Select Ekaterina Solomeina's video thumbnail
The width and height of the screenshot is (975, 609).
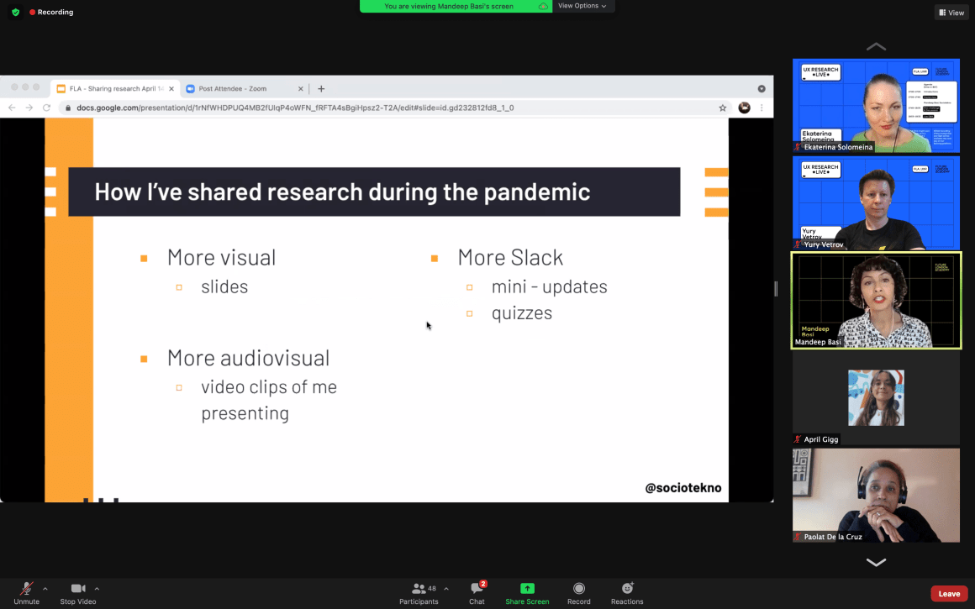click(876, 106)
